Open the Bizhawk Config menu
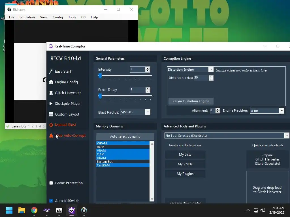Screen dimensions: 290x217 (x=58, y=17)
